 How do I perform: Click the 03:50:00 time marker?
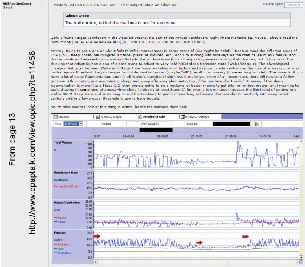point(197,137)
